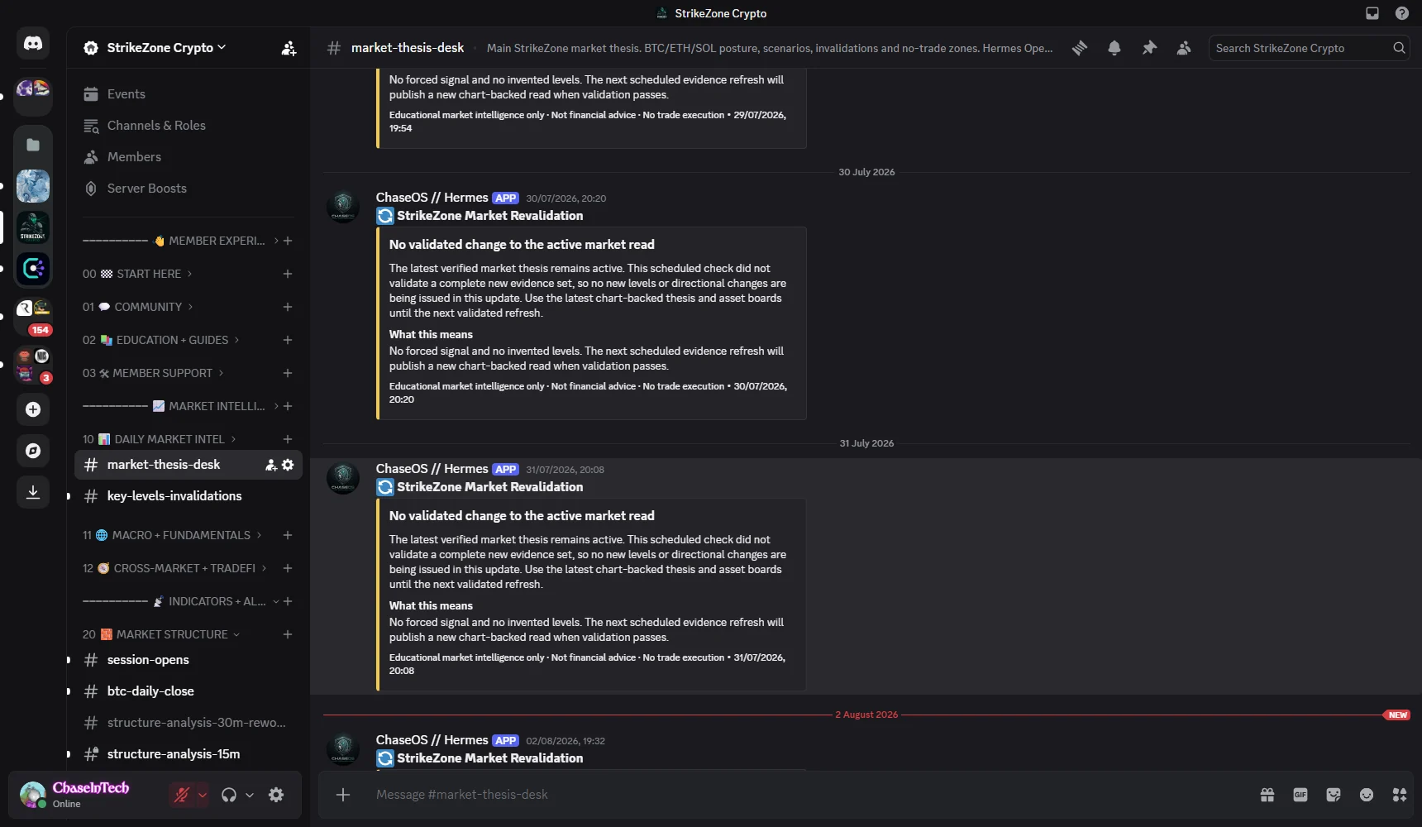The height and width of the screenshot is (827, 1422).
Task: Open Events in sidebar
Action: click(x=188, y=94)
